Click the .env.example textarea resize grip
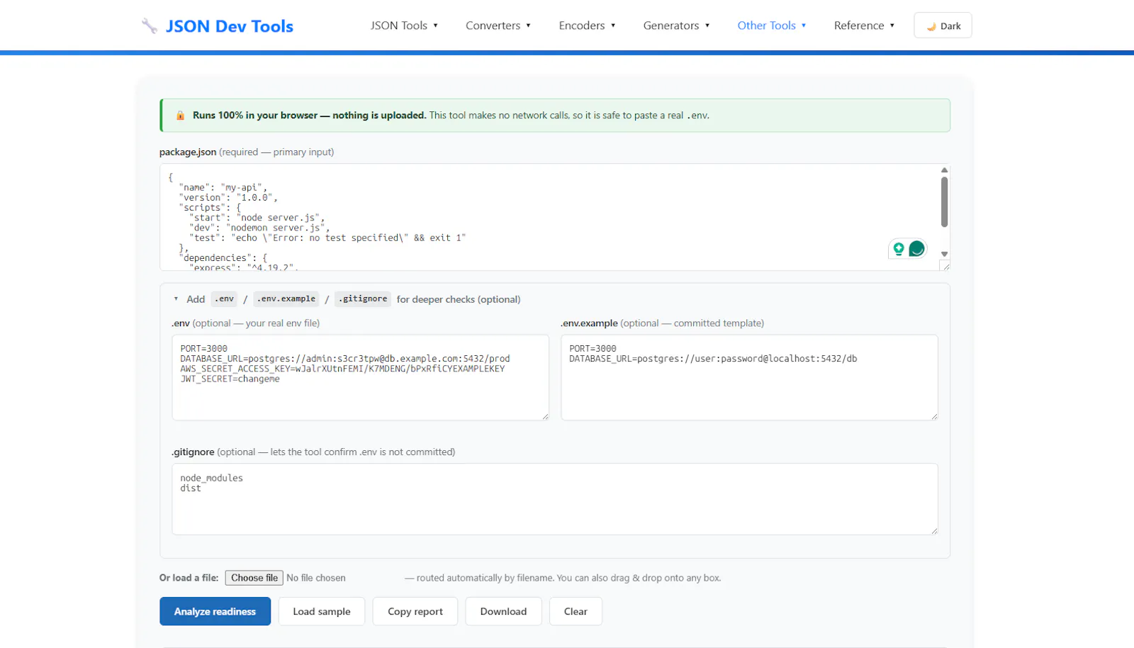Screen dimensions: 1134x648 (x=933, y=416)
